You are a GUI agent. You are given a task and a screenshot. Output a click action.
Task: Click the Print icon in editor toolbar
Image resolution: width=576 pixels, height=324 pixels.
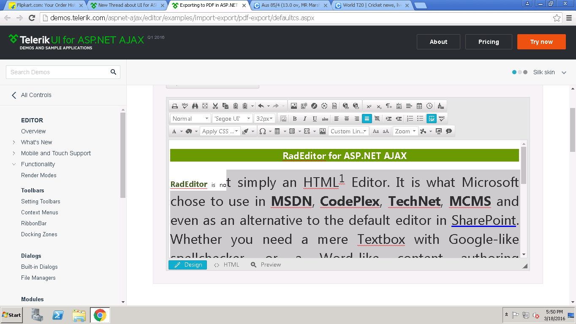click(x=175, y=106)
